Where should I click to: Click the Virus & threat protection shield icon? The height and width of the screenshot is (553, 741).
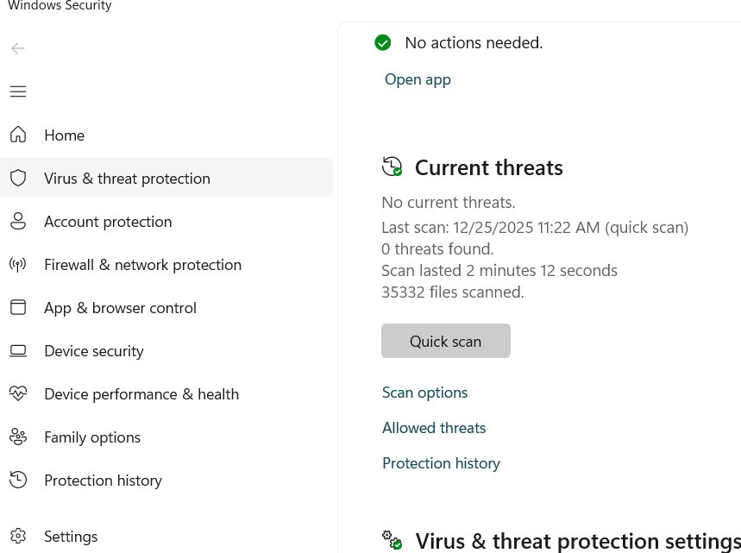(x=18, y=178)
